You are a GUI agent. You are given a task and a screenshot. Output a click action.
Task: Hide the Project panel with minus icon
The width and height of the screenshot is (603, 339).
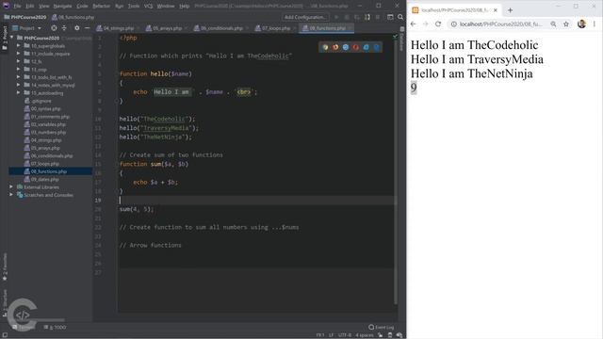coord(88,28)
